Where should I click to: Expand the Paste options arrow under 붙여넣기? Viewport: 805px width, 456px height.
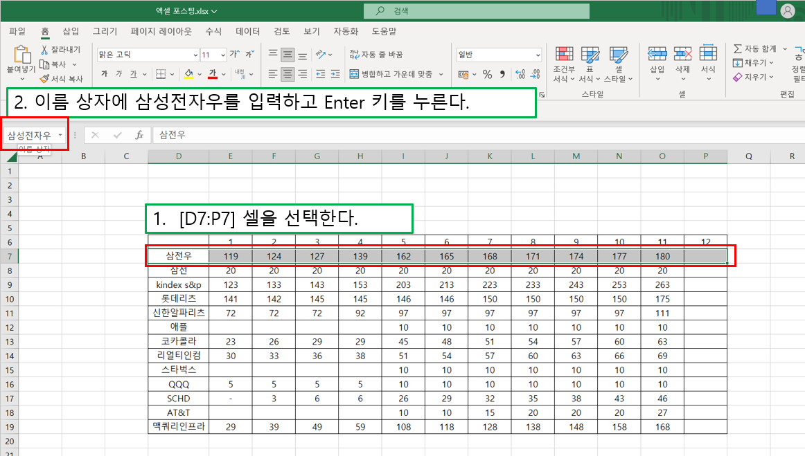(21, 79)
